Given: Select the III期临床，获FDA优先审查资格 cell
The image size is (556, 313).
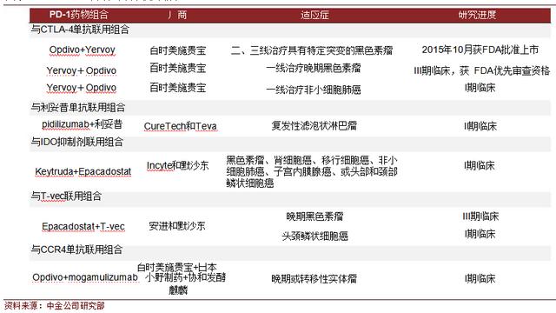Looking at the screenshot, I should [481, 70].
